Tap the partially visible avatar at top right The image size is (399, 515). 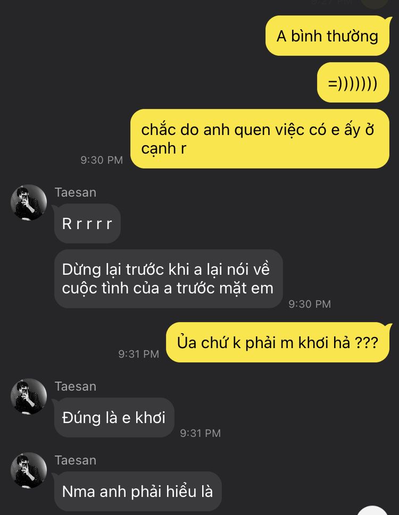point(375,3)
